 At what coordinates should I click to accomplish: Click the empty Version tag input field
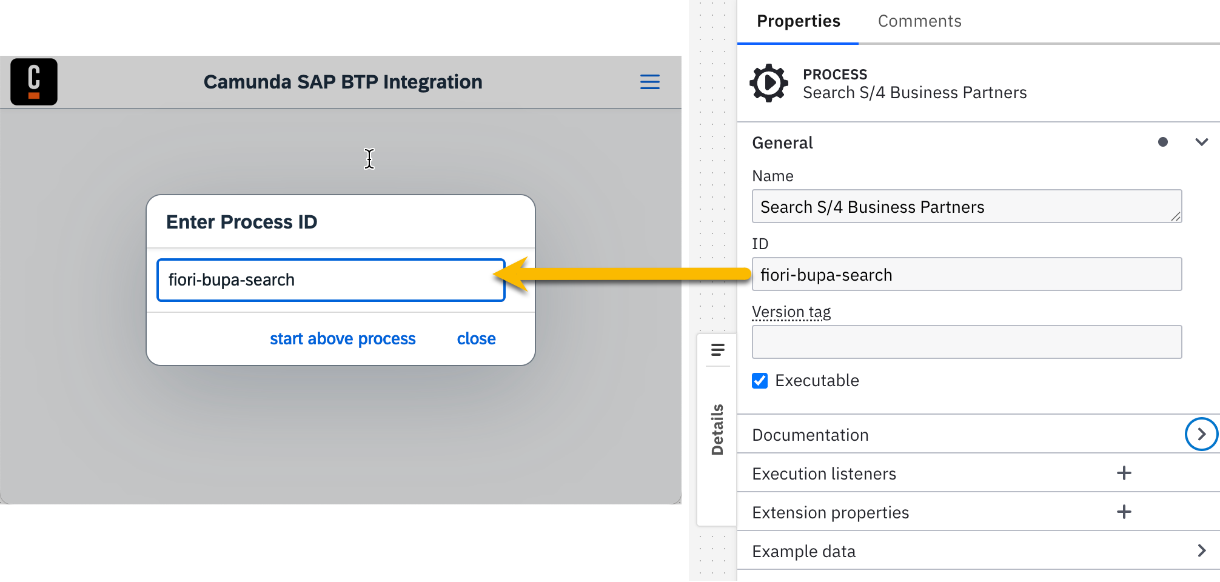[x=967, y=341]
